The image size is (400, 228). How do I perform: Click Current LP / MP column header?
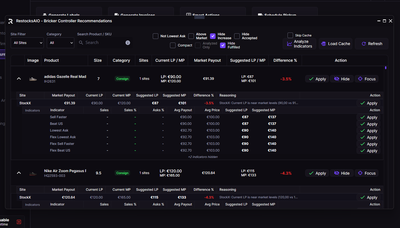pyautogui.click(x=170, y=60)
